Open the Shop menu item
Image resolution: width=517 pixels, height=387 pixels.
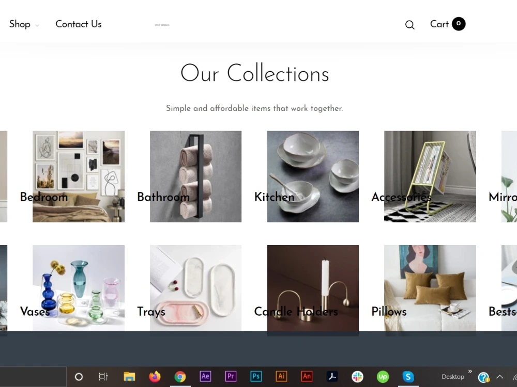pyautogui.click(x=20, y=24)
